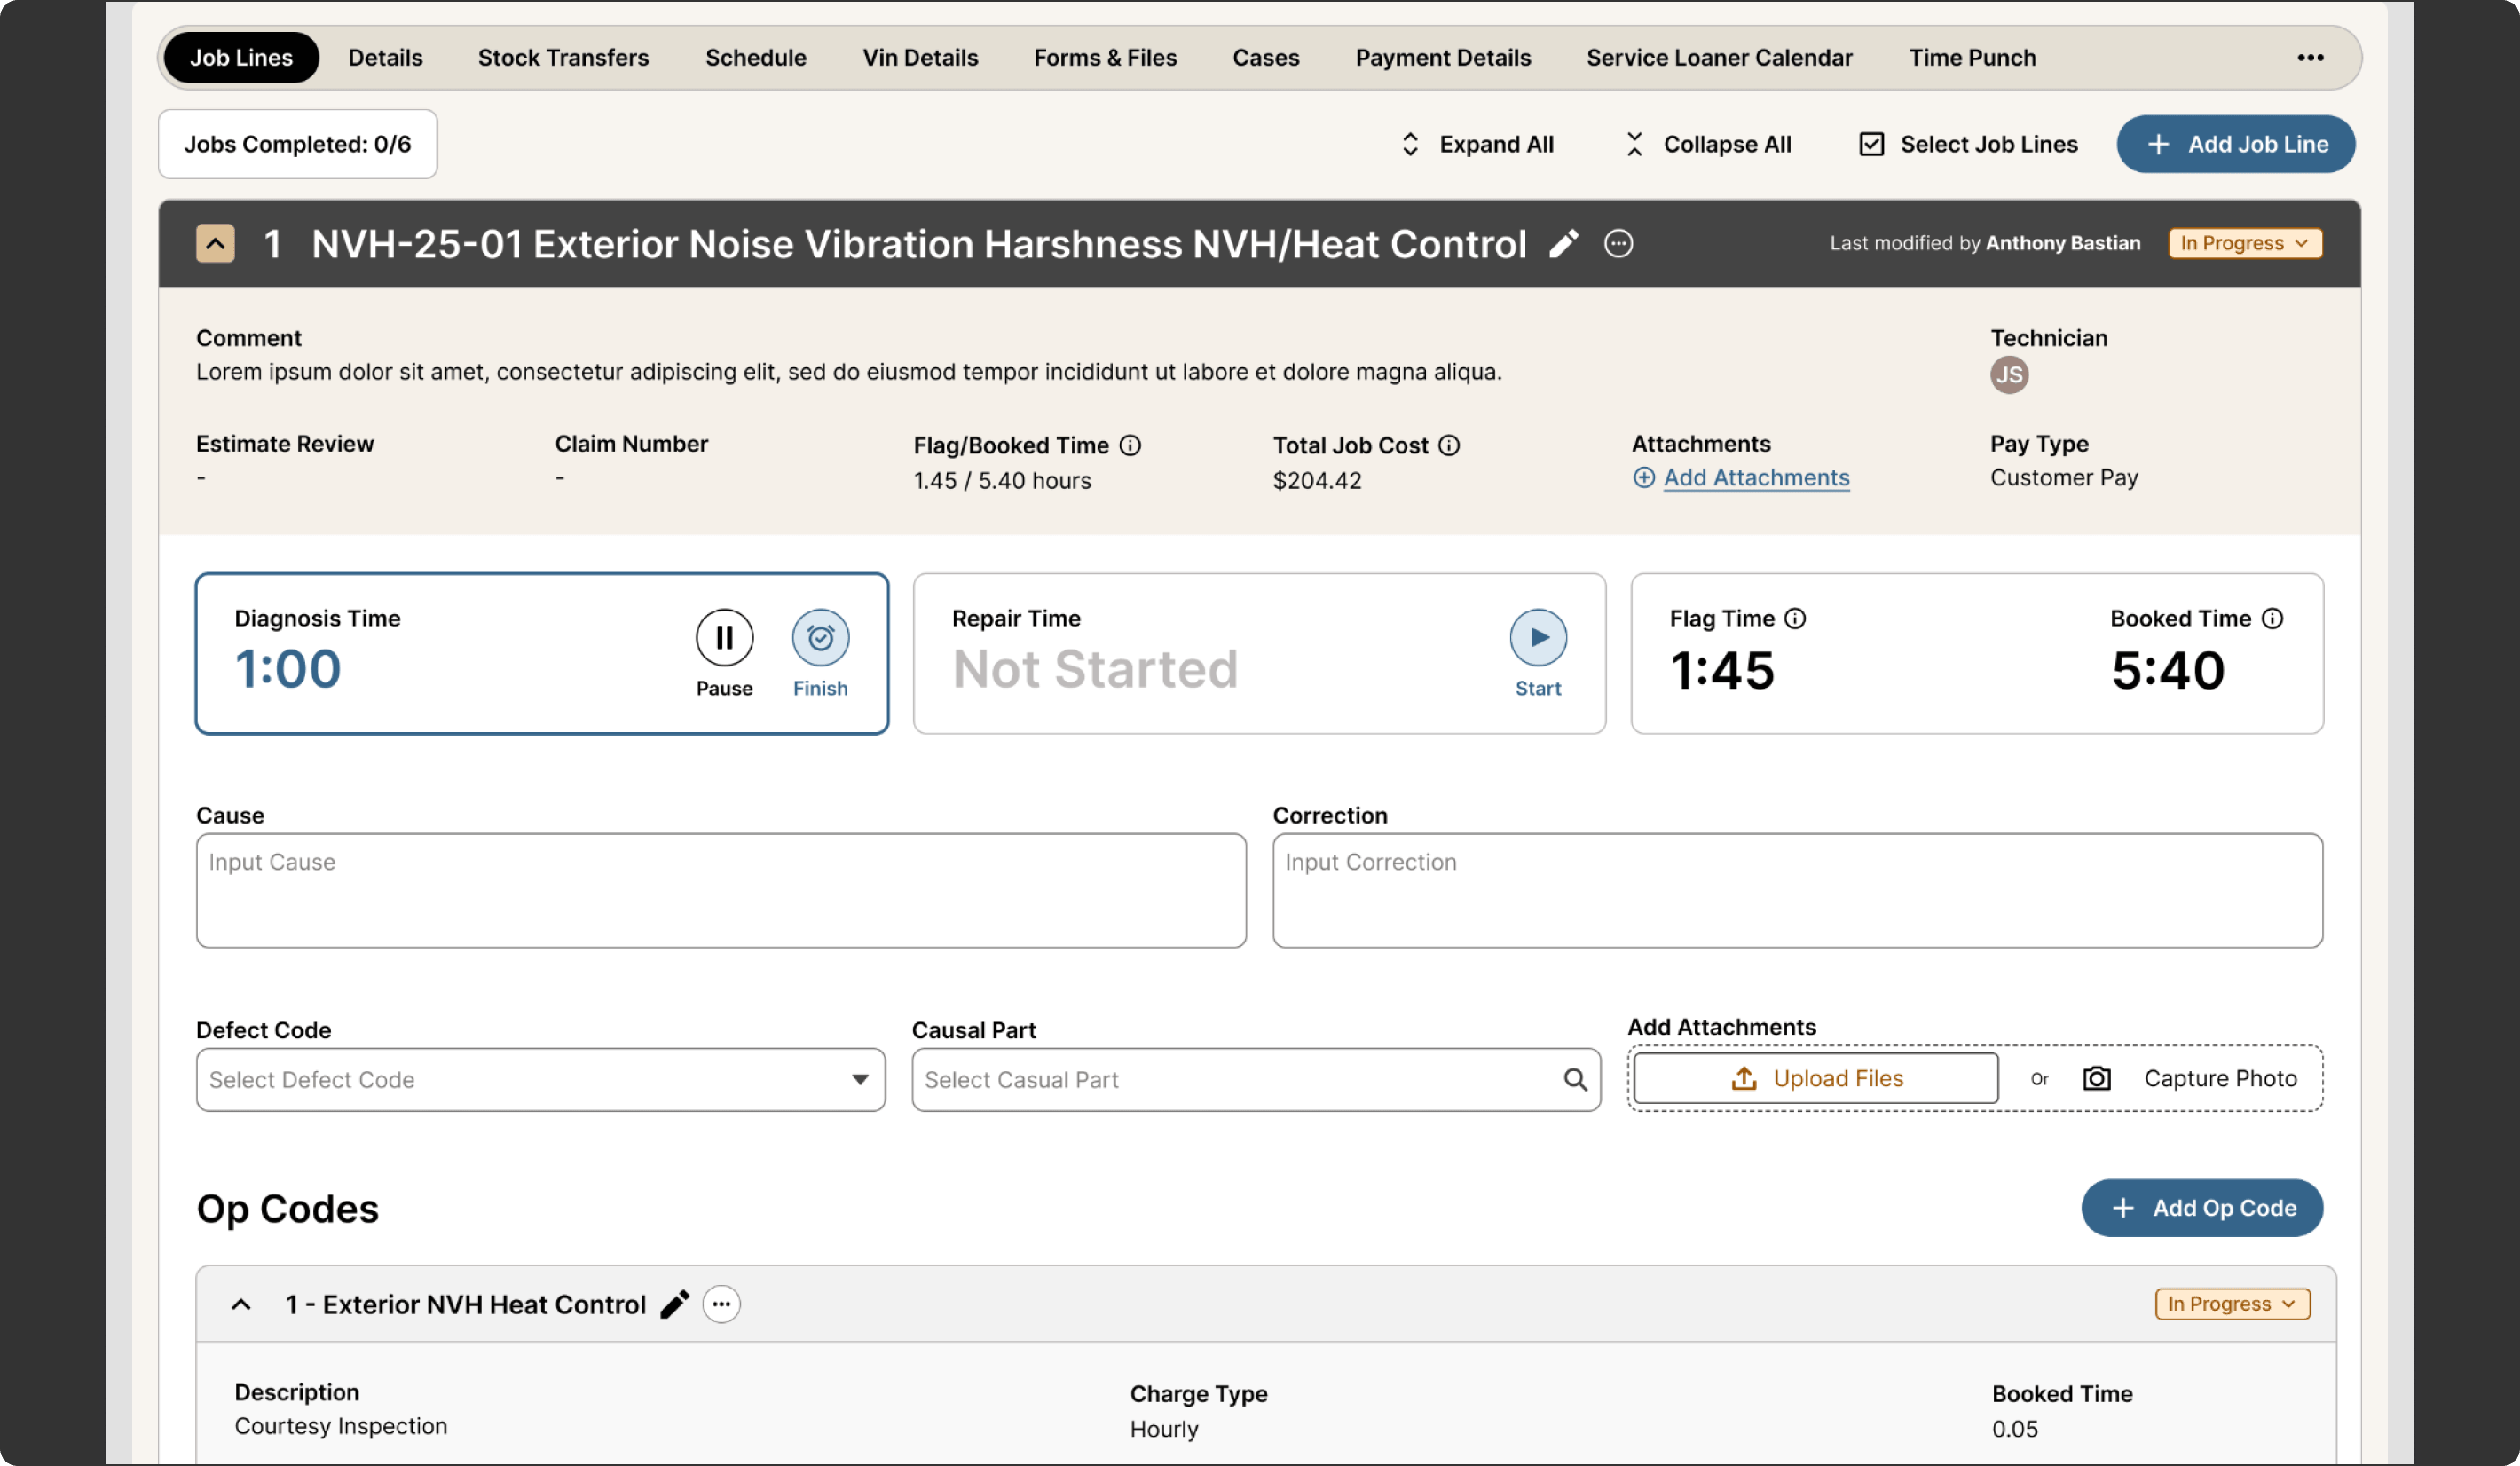Screen dimensions: 2520x1466
Task: Collapse the Exterior NVH Heat Control op code
Action: [241, 1303]
